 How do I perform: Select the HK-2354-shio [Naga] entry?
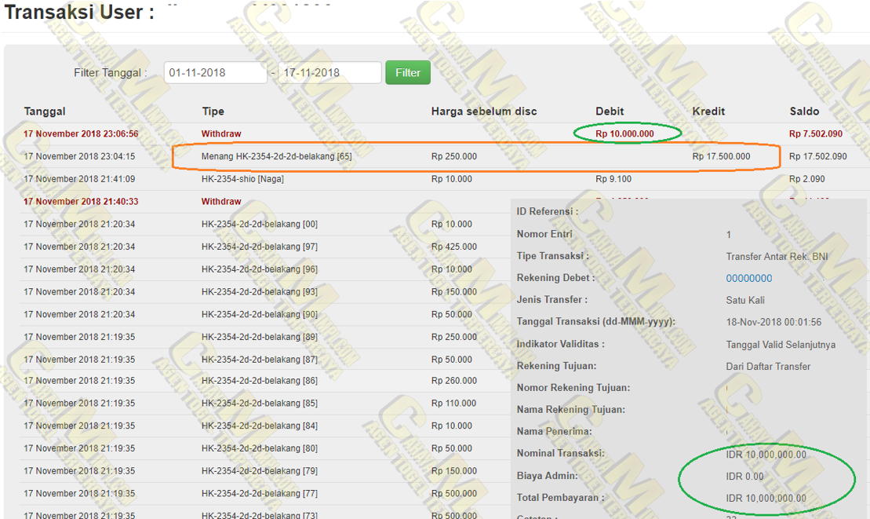point(242,179)
